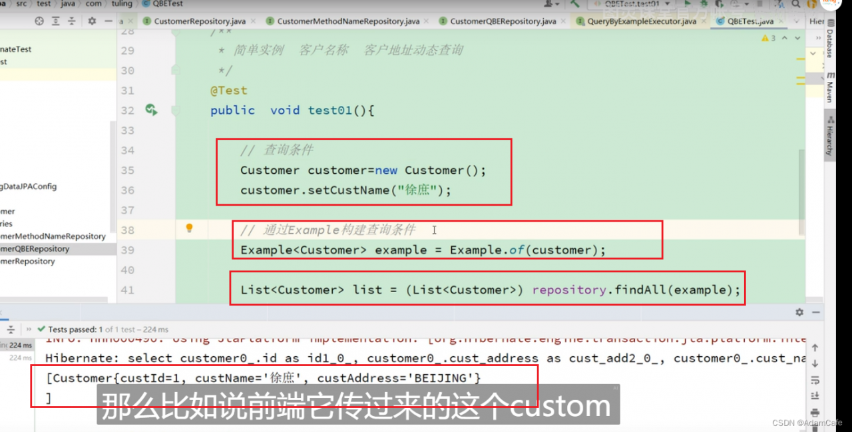Image resolution: width=852 pixels, height=432 pixels.
Task: Click the fold marker at line 32
Action: coord(176,110)
